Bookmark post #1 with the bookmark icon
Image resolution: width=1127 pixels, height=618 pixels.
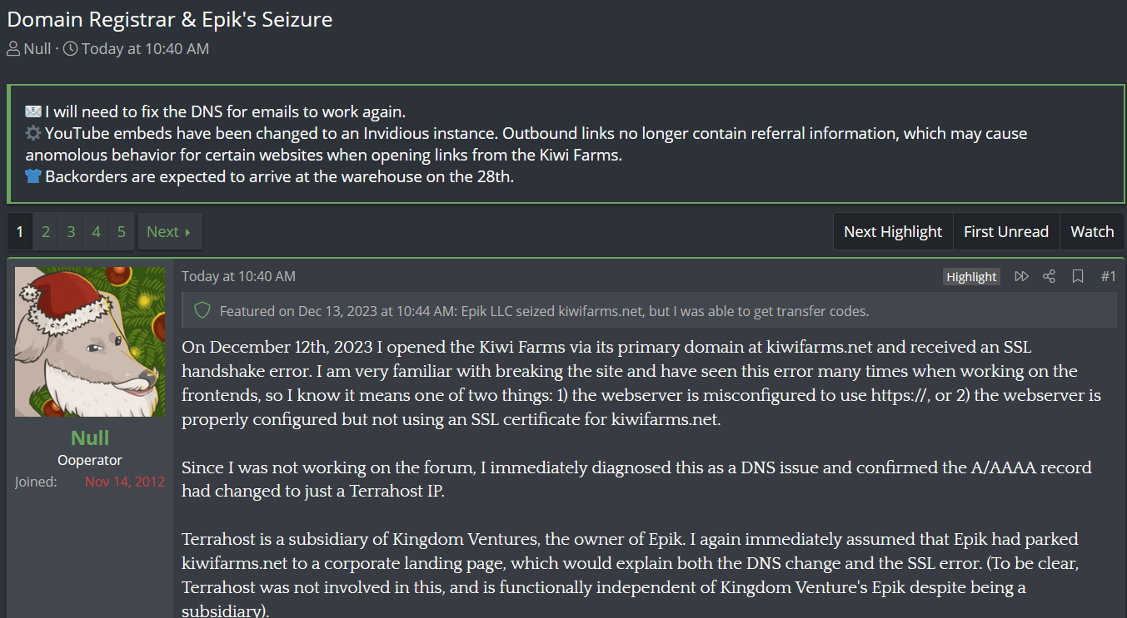click(1078, 276)
